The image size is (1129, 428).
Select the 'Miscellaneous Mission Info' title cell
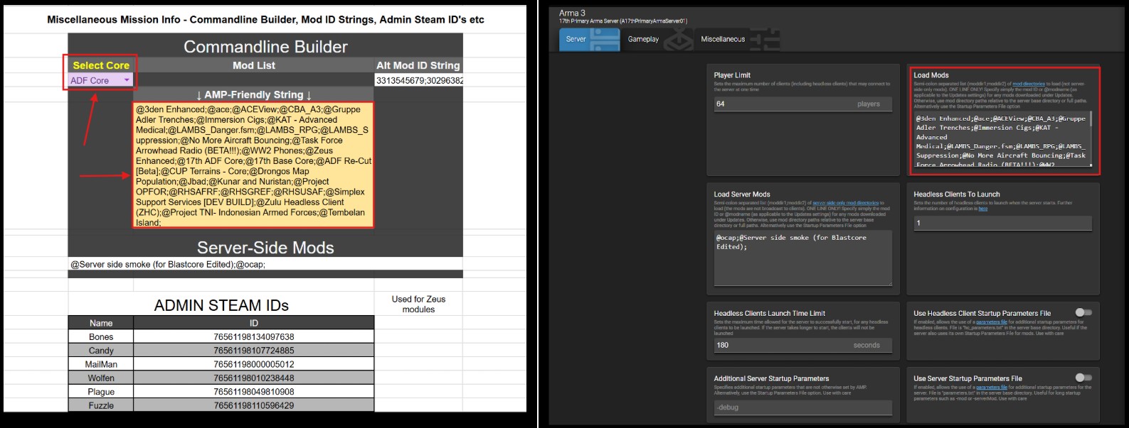point(265,20)
